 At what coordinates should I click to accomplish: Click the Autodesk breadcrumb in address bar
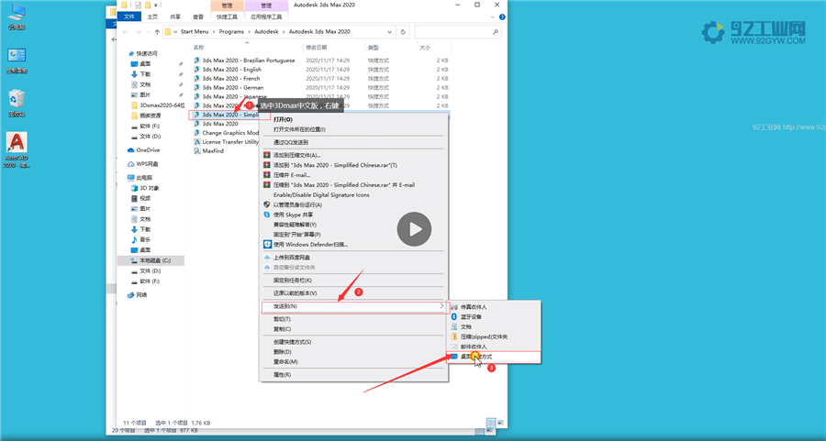(266, 31)
